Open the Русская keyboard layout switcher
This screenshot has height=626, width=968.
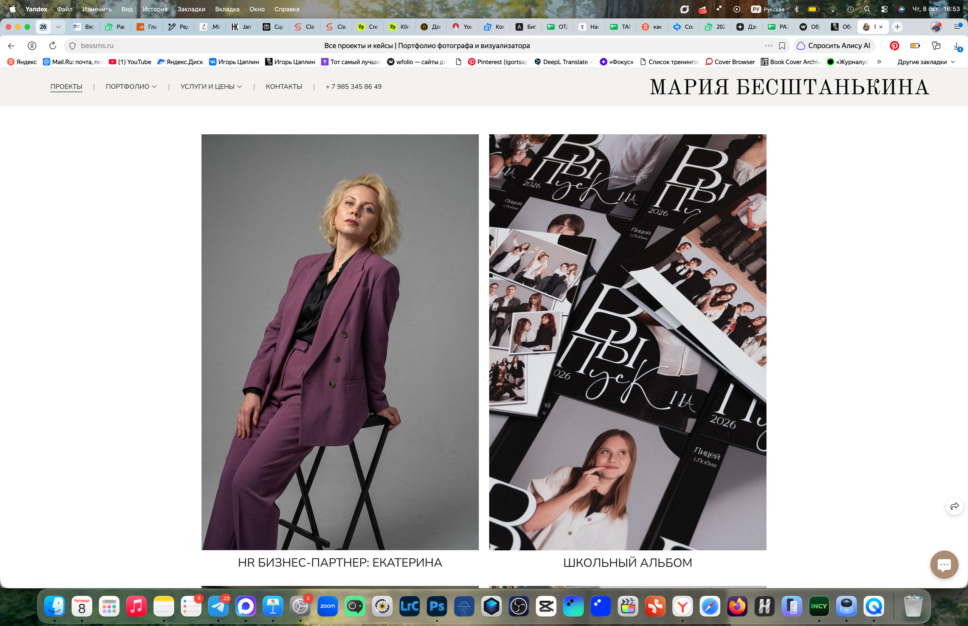(x=767, y=9)
